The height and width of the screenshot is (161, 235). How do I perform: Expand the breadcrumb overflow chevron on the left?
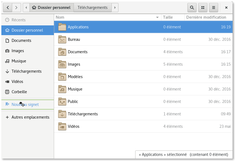(x=26, y=8)
